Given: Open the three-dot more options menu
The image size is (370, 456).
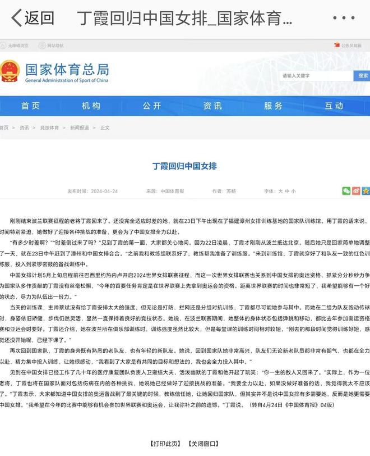Looking at the screenshot, I should click(x=343, y=18).
